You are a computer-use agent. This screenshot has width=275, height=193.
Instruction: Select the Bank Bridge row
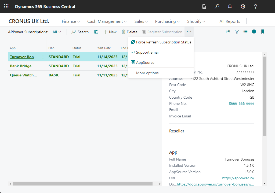coord(21,66)
